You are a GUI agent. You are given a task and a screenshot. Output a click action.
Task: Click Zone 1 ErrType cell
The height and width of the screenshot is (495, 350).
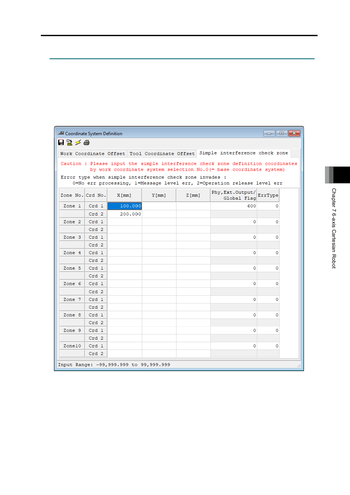click(x=268, y=206)
